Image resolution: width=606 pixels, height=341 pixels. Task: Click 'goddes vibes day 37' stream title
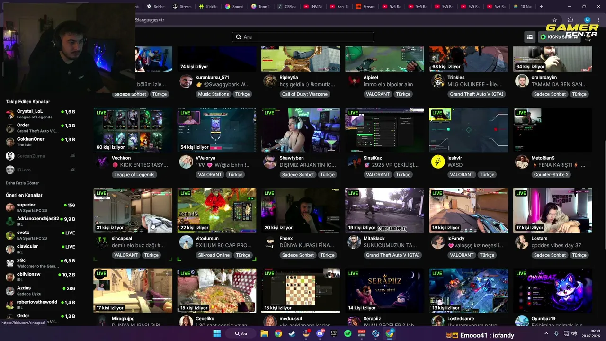pyautogui.click(x=556, y=245)
